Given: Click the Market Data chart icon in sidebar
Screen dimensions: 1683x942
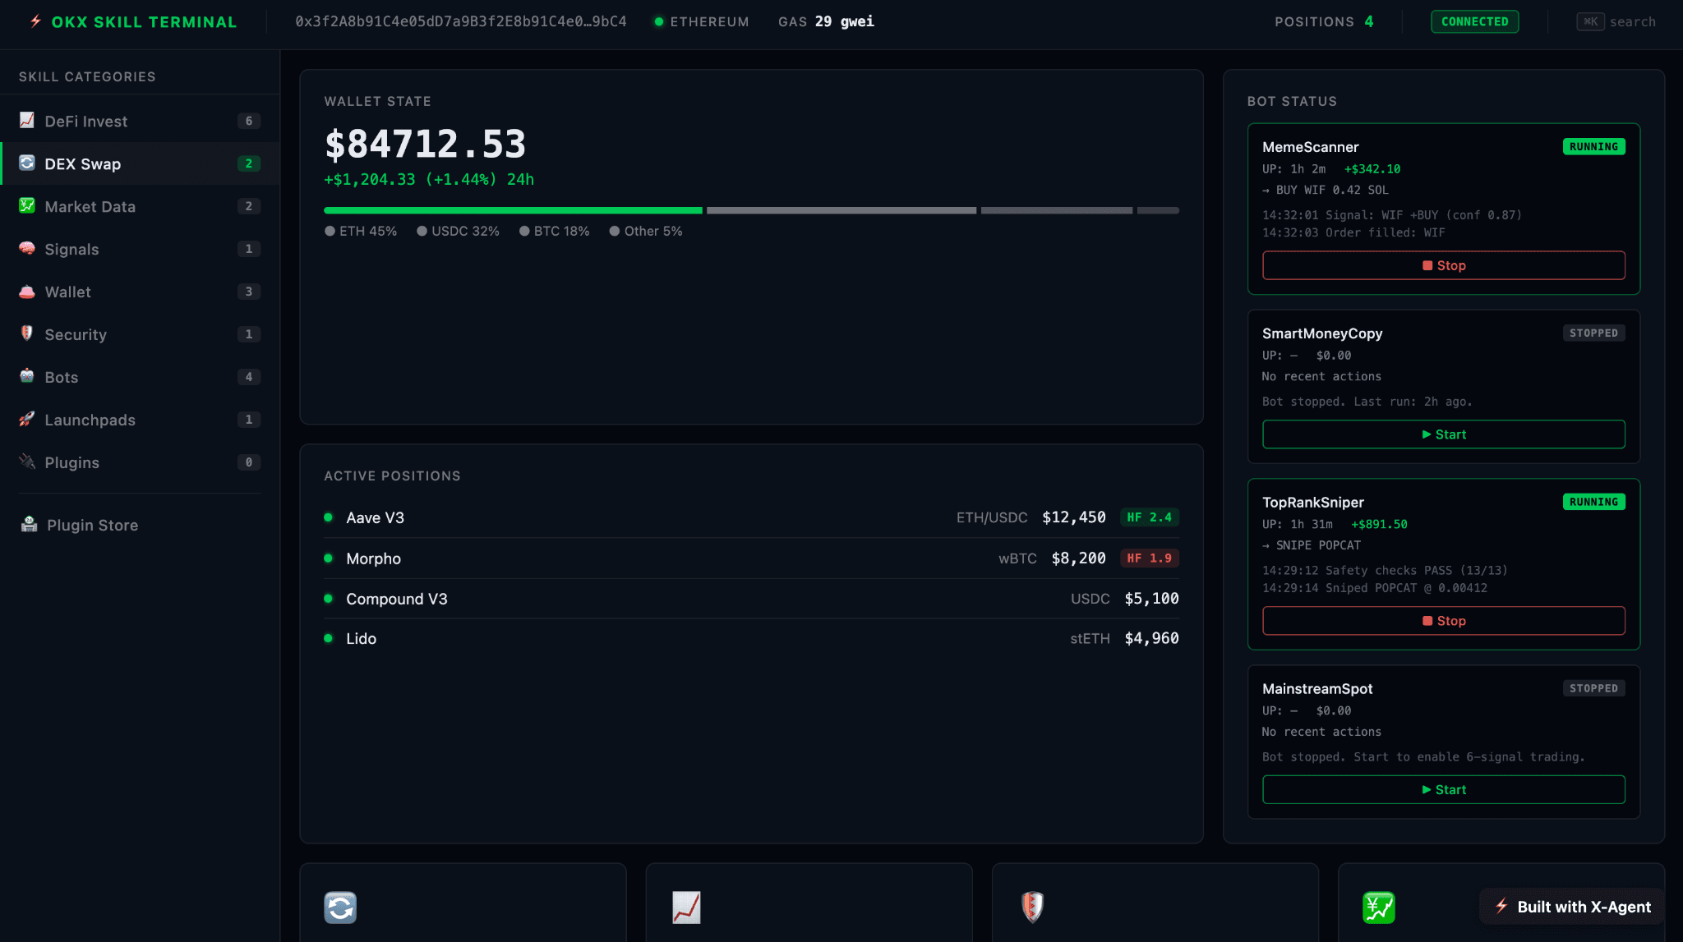Looking at the screenshot, I should click(x=27, y=205).
